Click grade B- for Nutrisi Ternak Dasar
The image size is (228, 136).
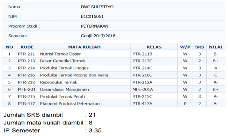[x=216, y=54]
